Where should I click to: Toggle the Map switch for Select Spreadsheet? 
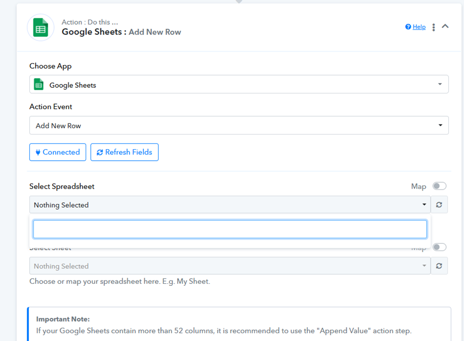click(439, 186)
